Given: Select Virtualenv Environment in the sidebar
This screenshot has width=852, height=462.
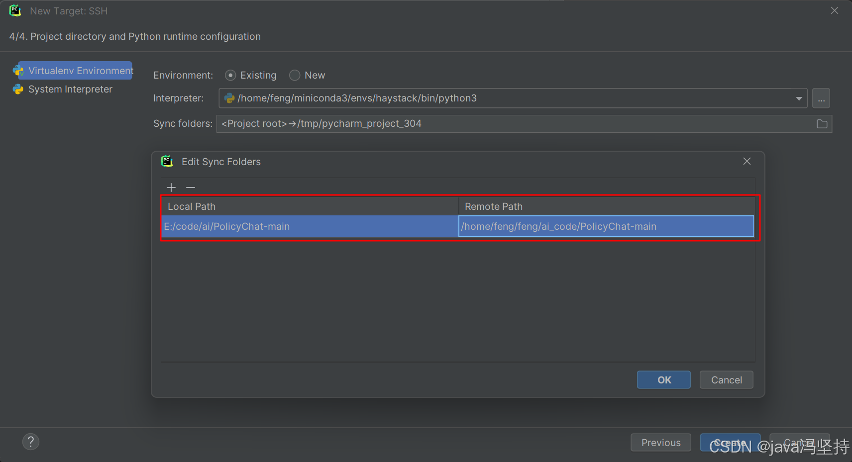Looking at the screenshot, I should [x=79, y=70].
